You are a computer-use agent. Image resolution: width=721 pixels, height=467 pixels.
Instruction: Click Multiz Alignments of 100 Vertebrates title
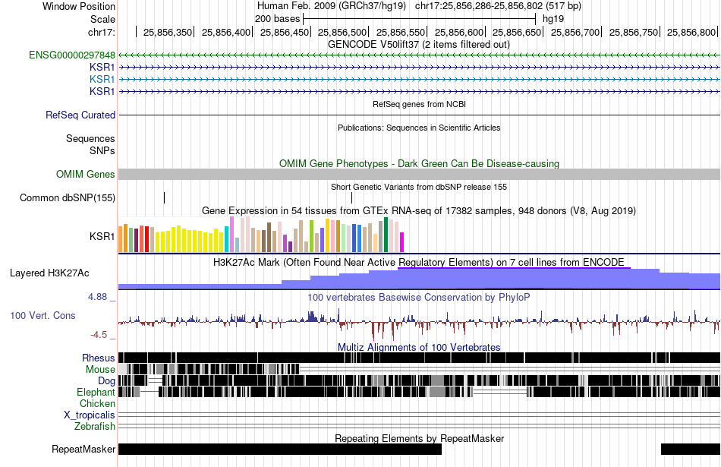tap(419, 347)
